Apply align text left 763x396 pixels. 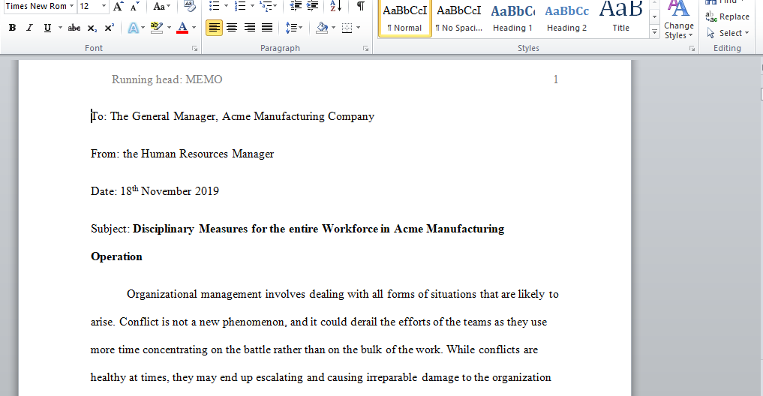tap(214, 28)
